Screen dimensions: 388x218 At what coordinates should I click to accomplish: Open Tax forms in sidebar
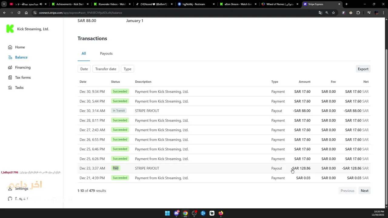[x=23, y=78]
